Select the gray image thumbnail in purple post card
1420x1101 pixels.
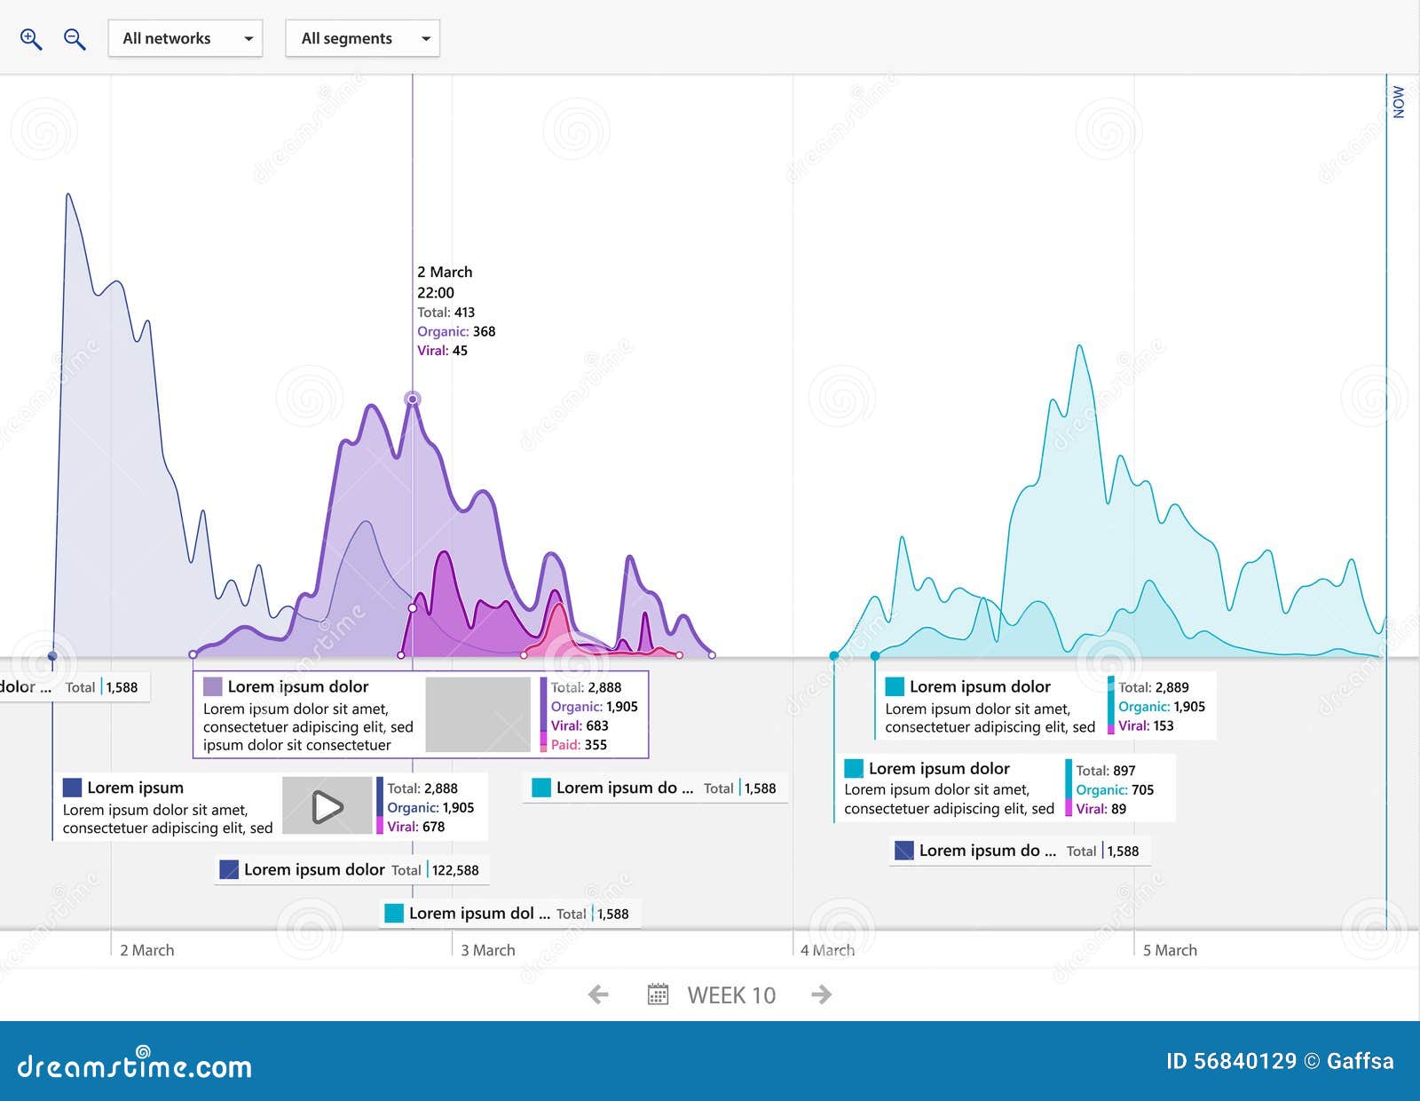(x=478, y=715)
